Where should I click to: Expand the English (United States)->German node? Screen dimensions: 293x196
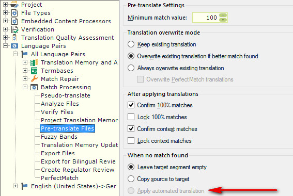pos(15,186)
